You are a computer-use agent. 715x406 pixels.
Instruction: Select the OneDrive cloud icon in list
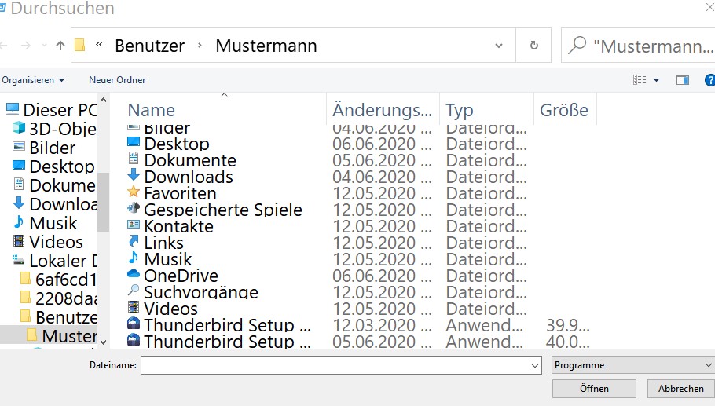click(x=134, y=276)
